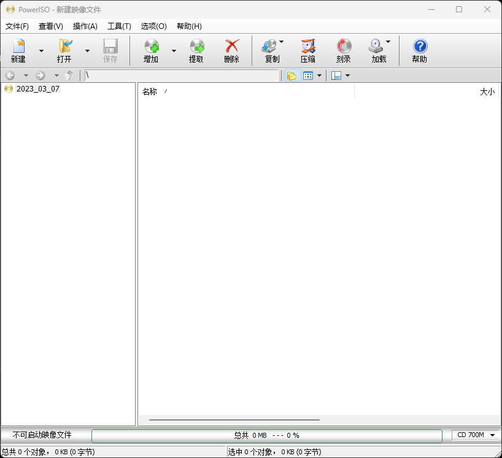Viewport: 502px width, 458px height.
Task: Maximize the PowerISO window
Action: click(459, 9)
